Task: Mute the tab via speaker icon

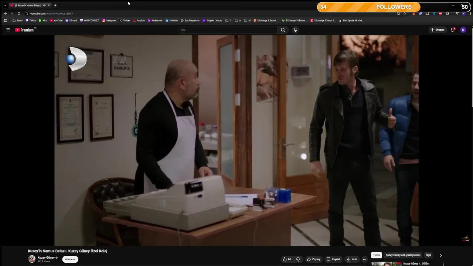Action: (44, 5)
